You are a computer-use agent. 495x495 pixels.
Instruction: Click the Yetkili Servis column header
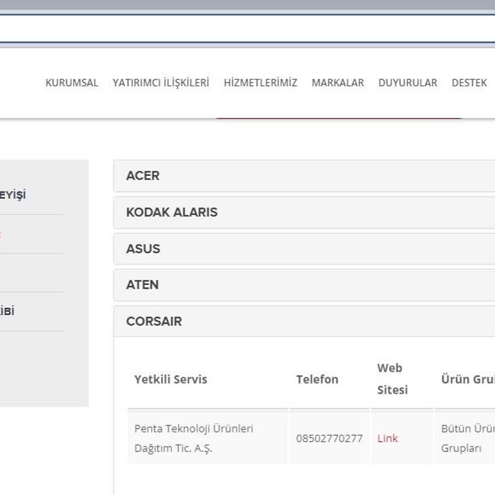pos(171,379)
